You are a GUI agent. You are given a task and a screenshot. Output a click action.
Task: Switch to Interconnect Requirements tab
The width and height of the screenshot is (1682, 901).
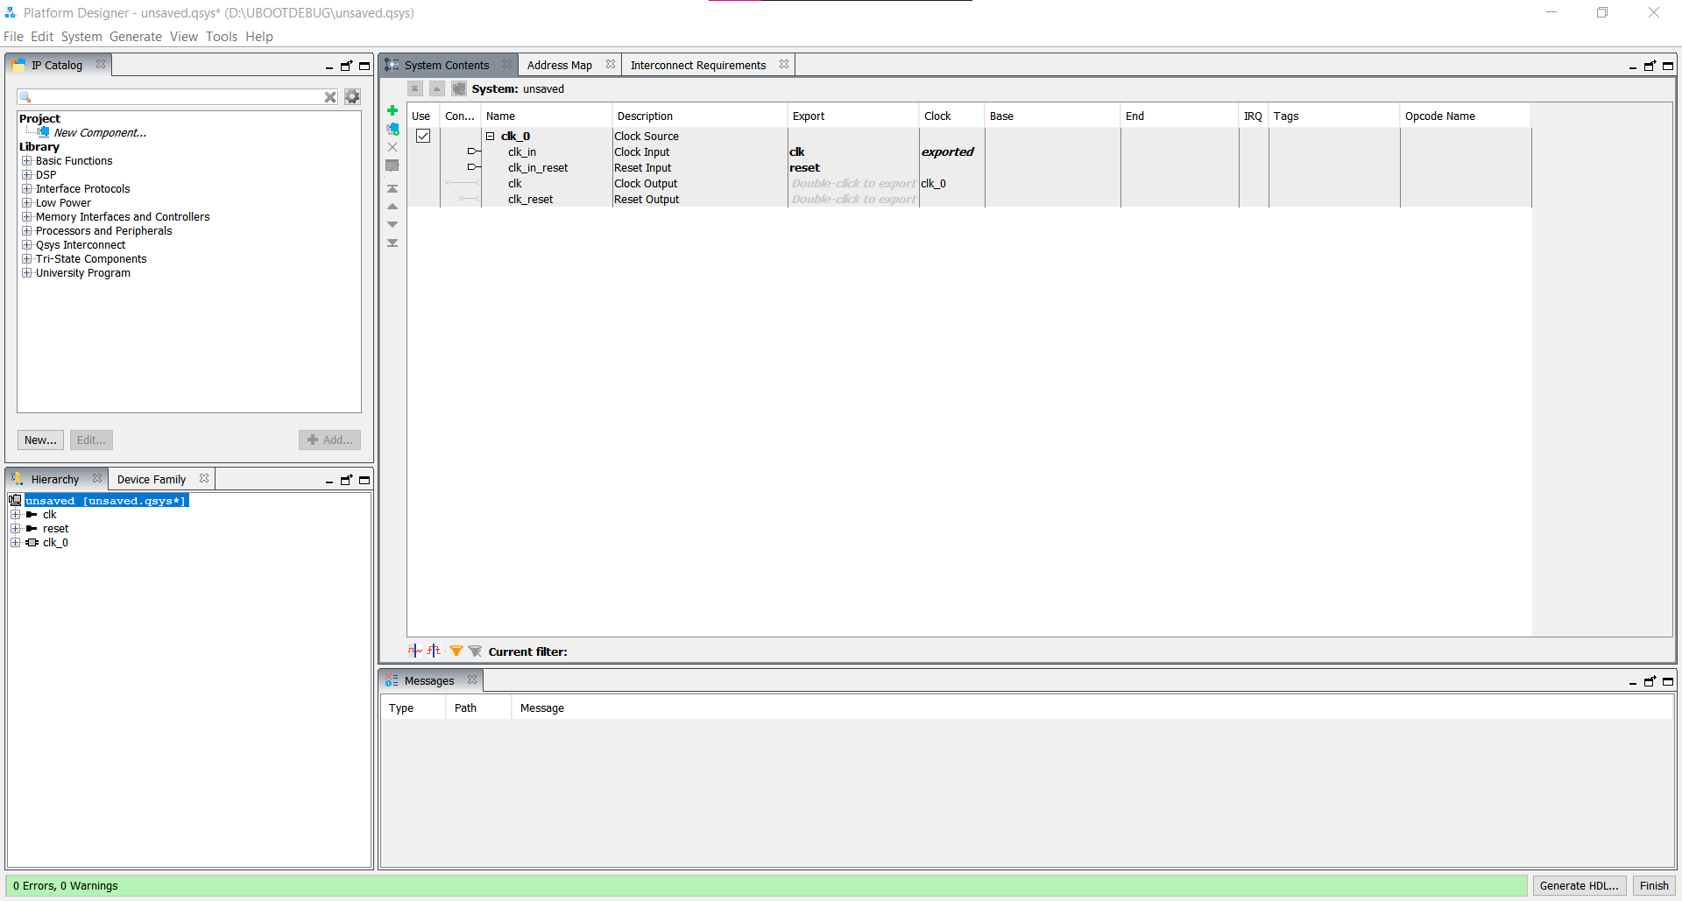tap(698, 65)
